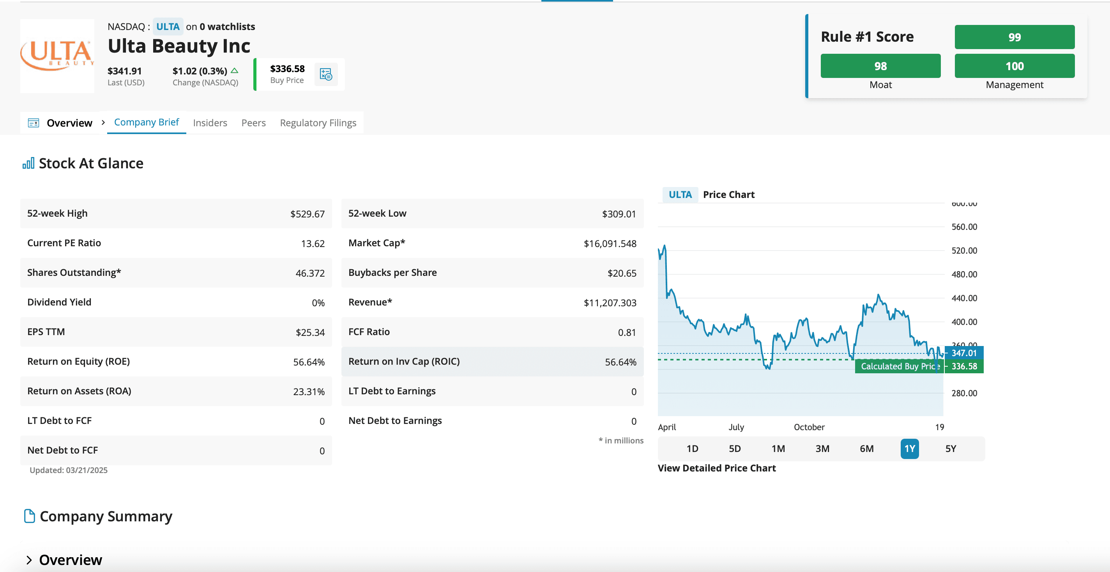The width and height of the screenshot is (1110, 572).
Task: Click the Company Summary document icon
Action: pyautogui.click(x=29, y=516)
